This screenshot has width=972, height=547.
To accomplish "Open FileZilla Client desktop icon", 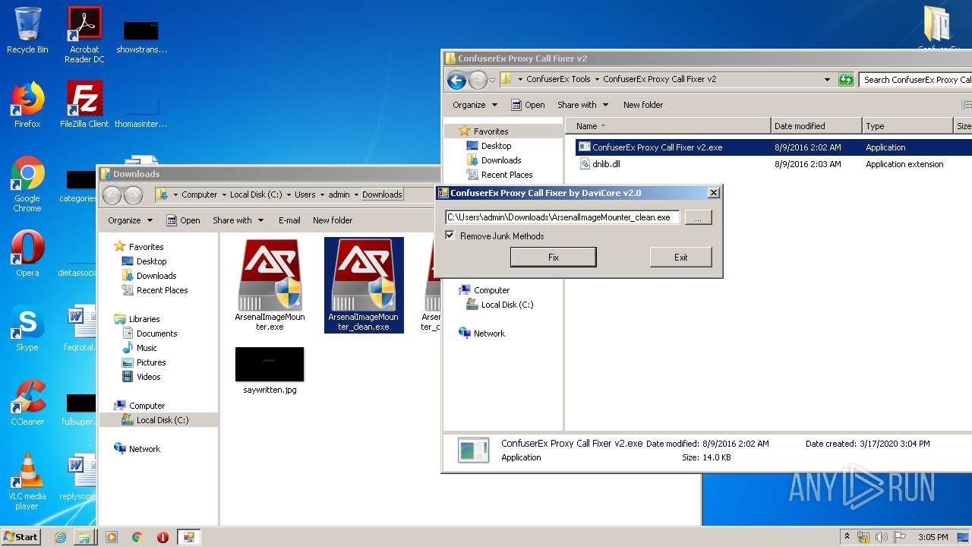I will (84, 105).
